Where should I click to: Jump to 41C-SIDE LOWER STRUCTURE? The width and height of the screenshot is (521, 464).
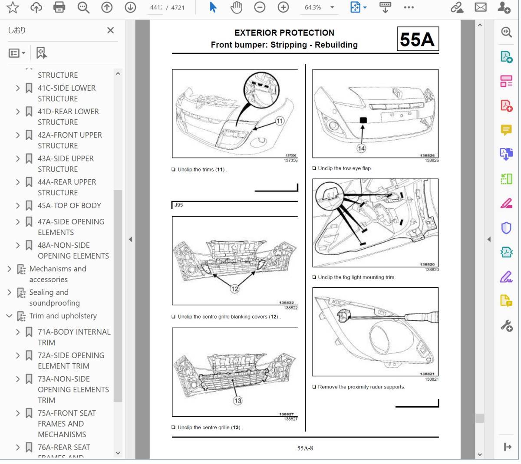click(66, 93)
